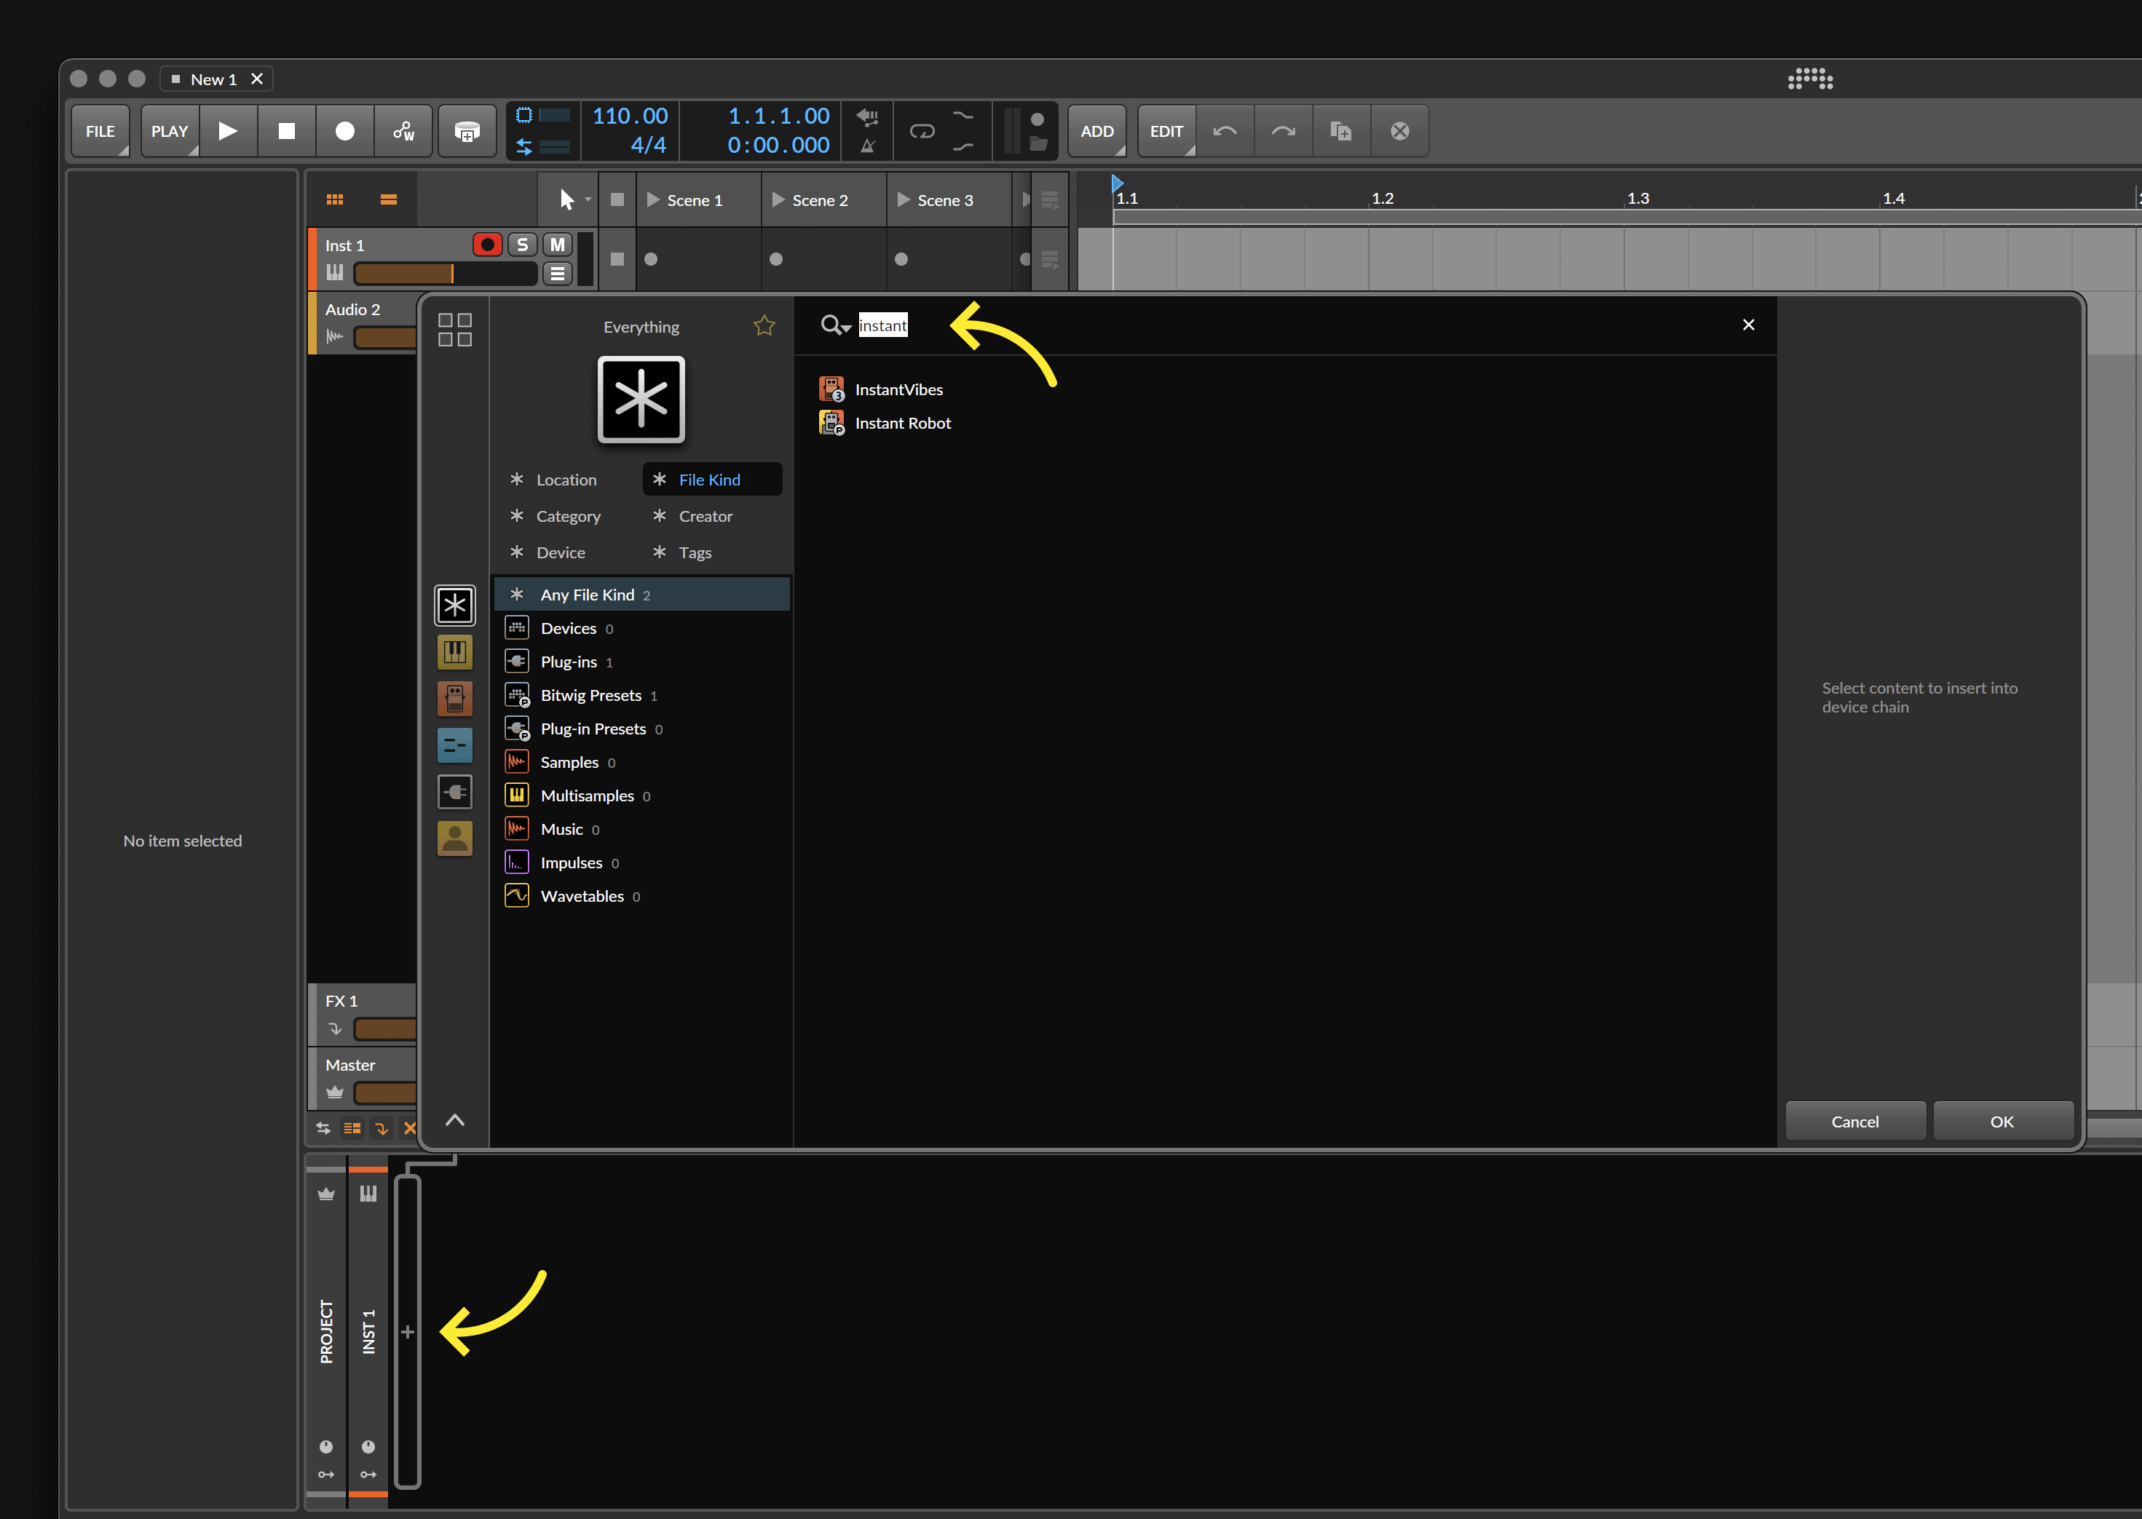Click the transport stop button

point(286,131)
